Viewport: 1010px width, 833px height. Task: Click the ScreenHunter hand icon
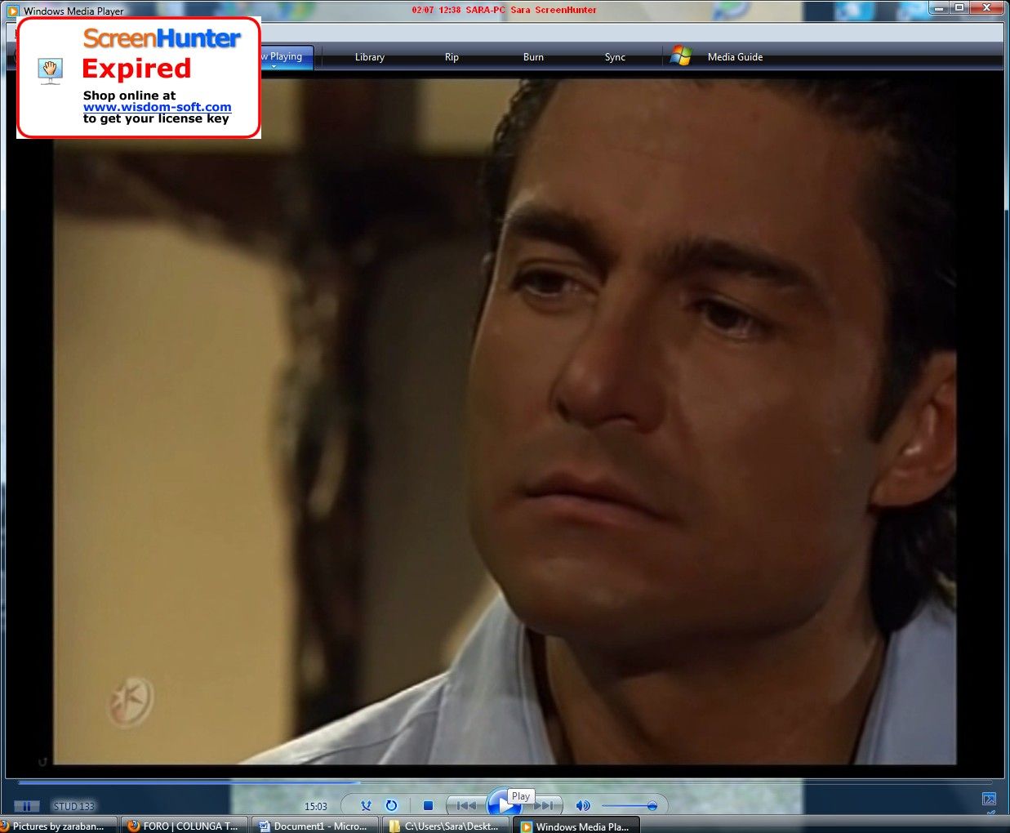[x=51, y=70]
